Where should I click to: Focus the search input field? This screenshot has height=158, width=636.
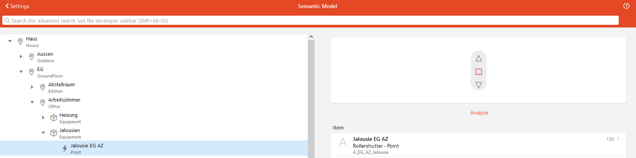pyautogui.click(x=307, y=21)
